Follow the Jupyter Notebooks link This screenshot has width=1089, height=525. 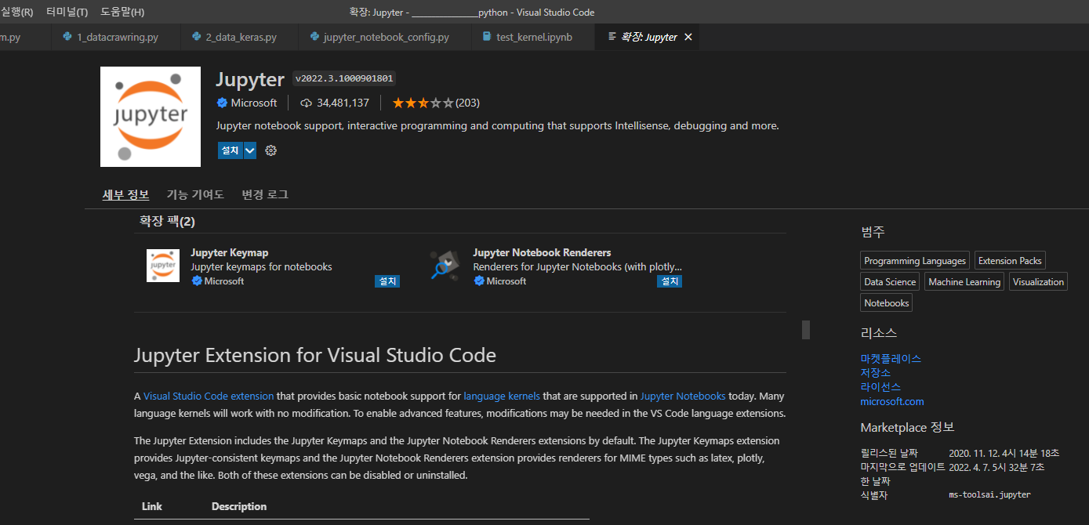click(x=683, y=396)
